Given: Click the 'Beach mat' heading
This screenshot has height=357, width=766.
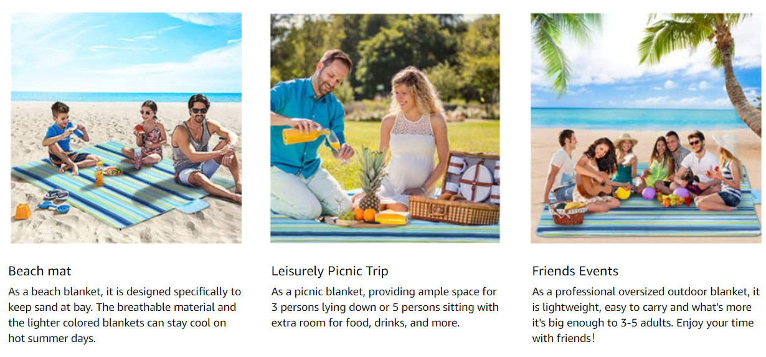Looking at the screenshot, I should click(40, 271).
